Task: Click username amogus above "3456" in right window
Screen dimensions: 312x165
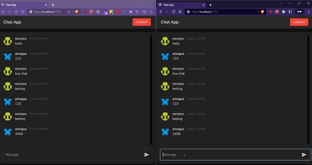Action: (x=178, y=129)
